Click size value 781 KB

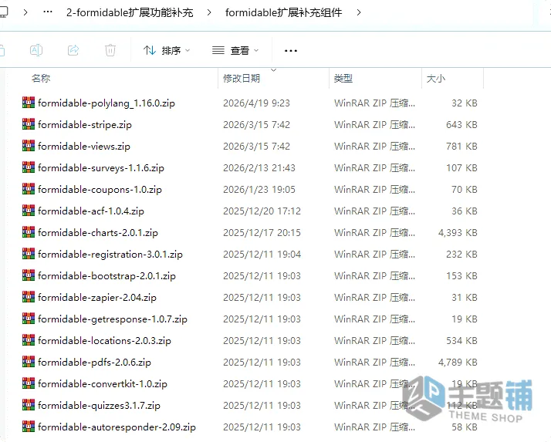point(461,146)
